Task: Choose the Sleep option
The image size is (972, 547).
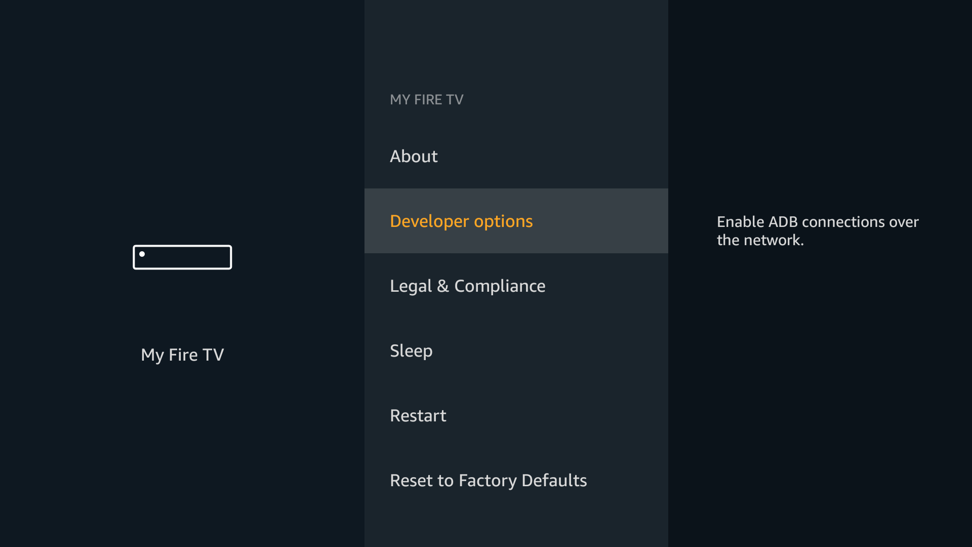Action: 411,351
